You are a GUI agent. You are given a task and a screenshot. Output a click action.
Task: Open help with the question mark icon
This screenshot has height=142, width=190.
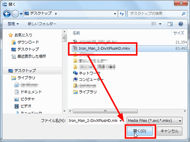pyautogui.click(x=180, y=24)
